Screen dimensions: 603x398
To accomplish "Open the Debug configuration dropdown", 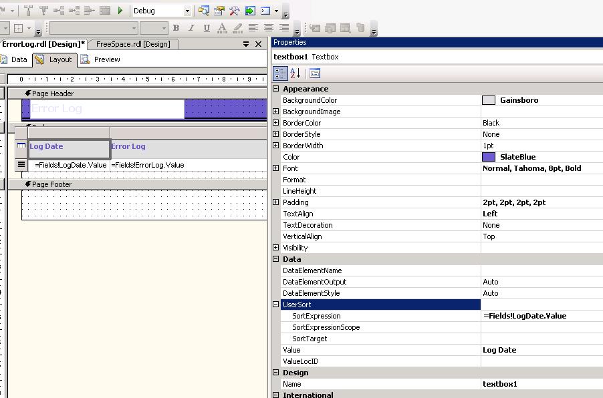I will pos(187,11).
